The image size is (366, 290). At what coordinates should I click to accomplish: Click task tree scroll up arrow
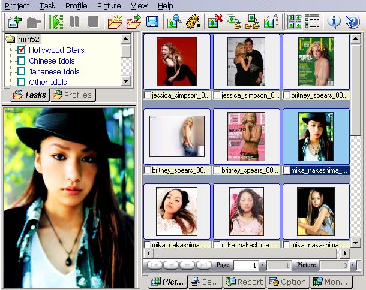(126, 39)
